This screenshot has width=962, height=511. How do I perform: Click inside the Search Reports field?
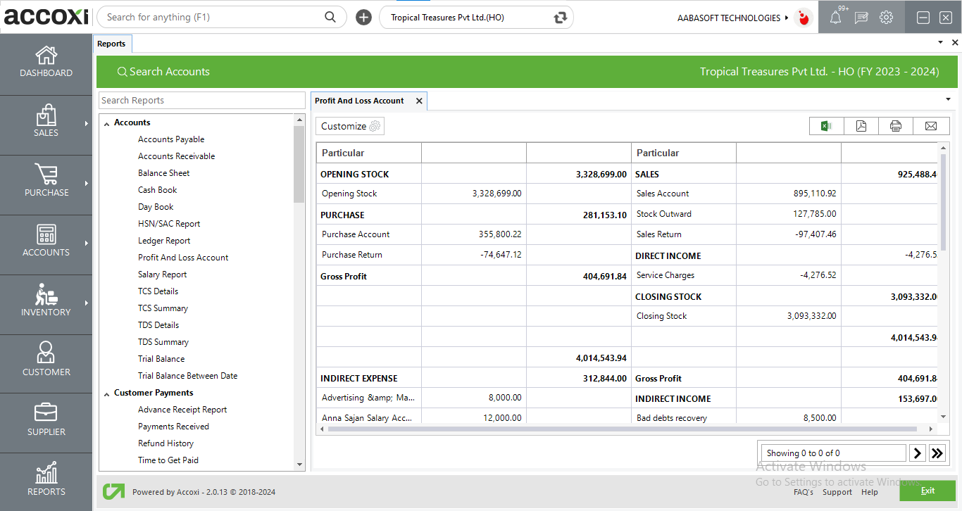pos(201,100)
